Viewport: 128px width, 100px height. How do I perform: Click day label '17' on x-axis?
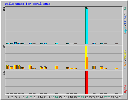[x=67, y=97]
